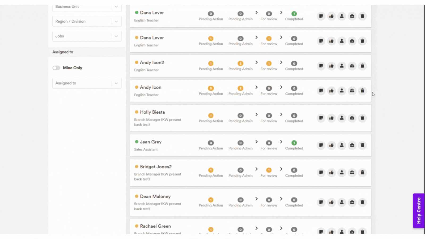
Task: Open Bridget Jones2 candidate name
Action: pos(156,167)
